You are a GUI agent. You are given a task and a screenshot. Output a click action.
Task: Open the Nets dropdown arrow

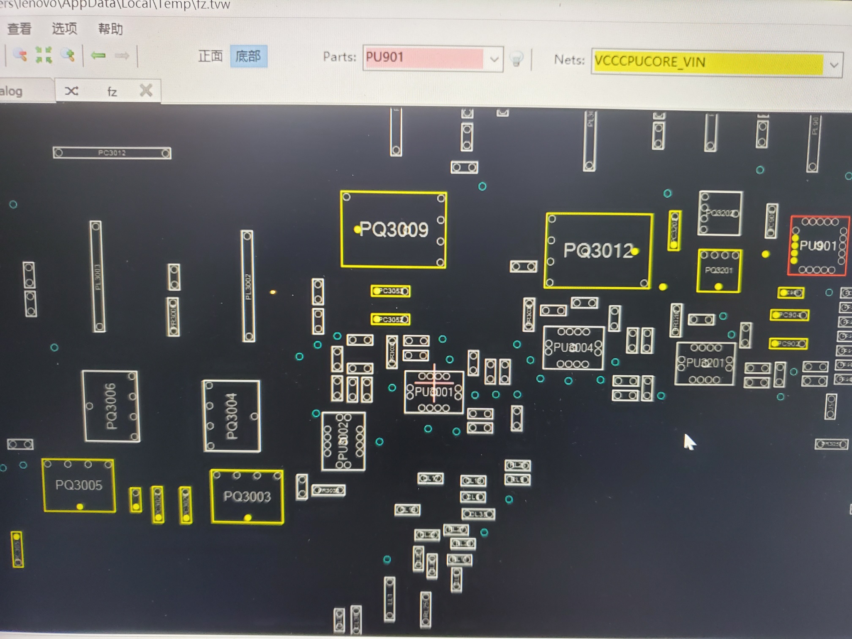834,66
